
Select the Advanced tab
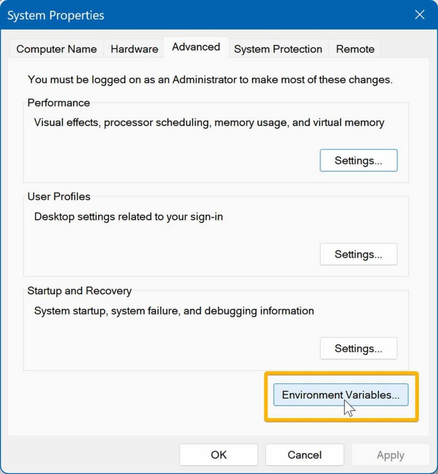click(x=196, y=47)
